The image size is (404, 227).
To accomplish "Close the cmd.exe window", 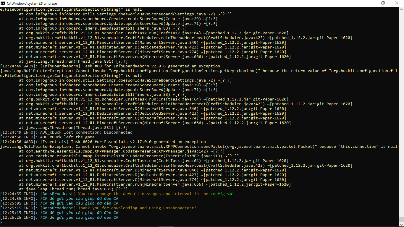I will [397, 3].
